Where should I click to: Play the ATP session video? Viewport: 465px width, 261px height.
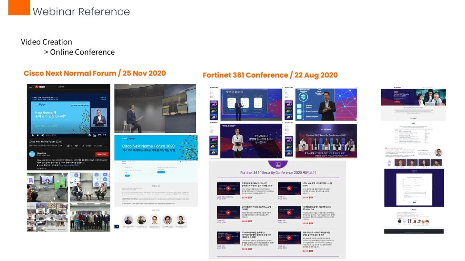(x=228, y=189)
